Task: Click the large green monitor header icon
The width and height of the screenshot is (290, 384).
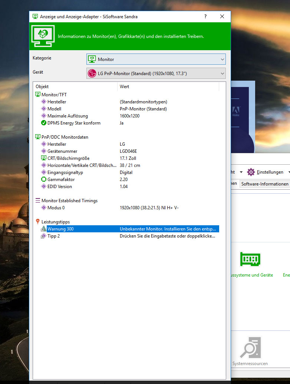Action: (x=43, y=36)
